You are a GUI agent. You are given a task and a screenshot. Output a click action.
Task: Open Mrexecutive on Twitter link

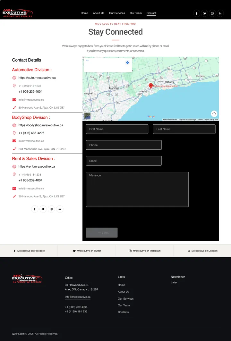(87, 251)
